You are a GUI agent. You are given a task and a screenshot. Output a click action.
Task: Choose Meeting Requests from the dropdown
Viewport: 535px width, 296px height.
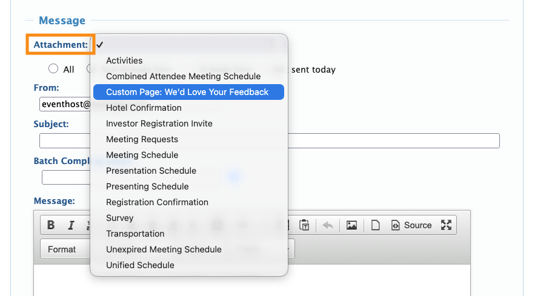click(142, 139)
